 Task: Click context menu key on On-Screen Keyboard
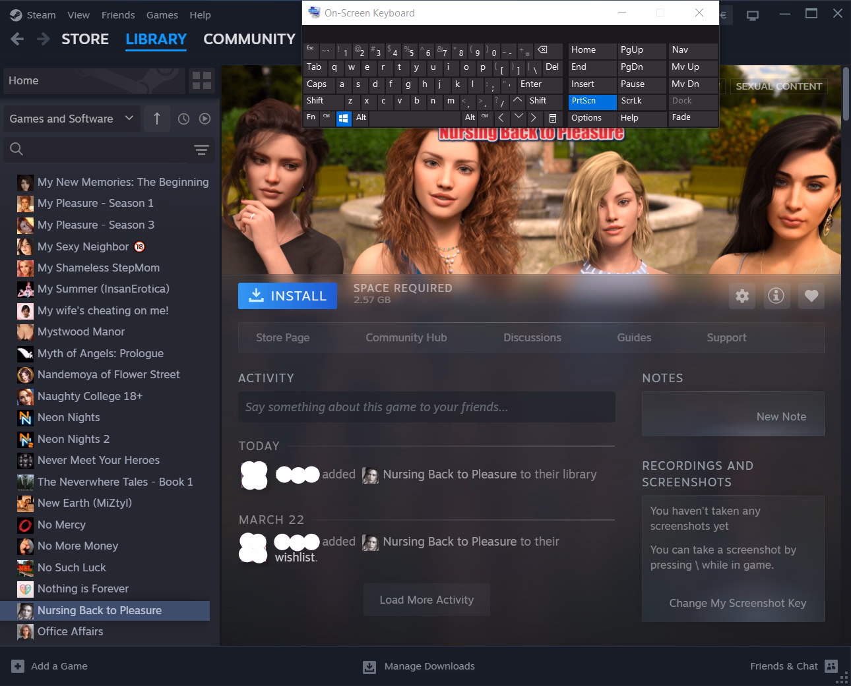(553, 118)
